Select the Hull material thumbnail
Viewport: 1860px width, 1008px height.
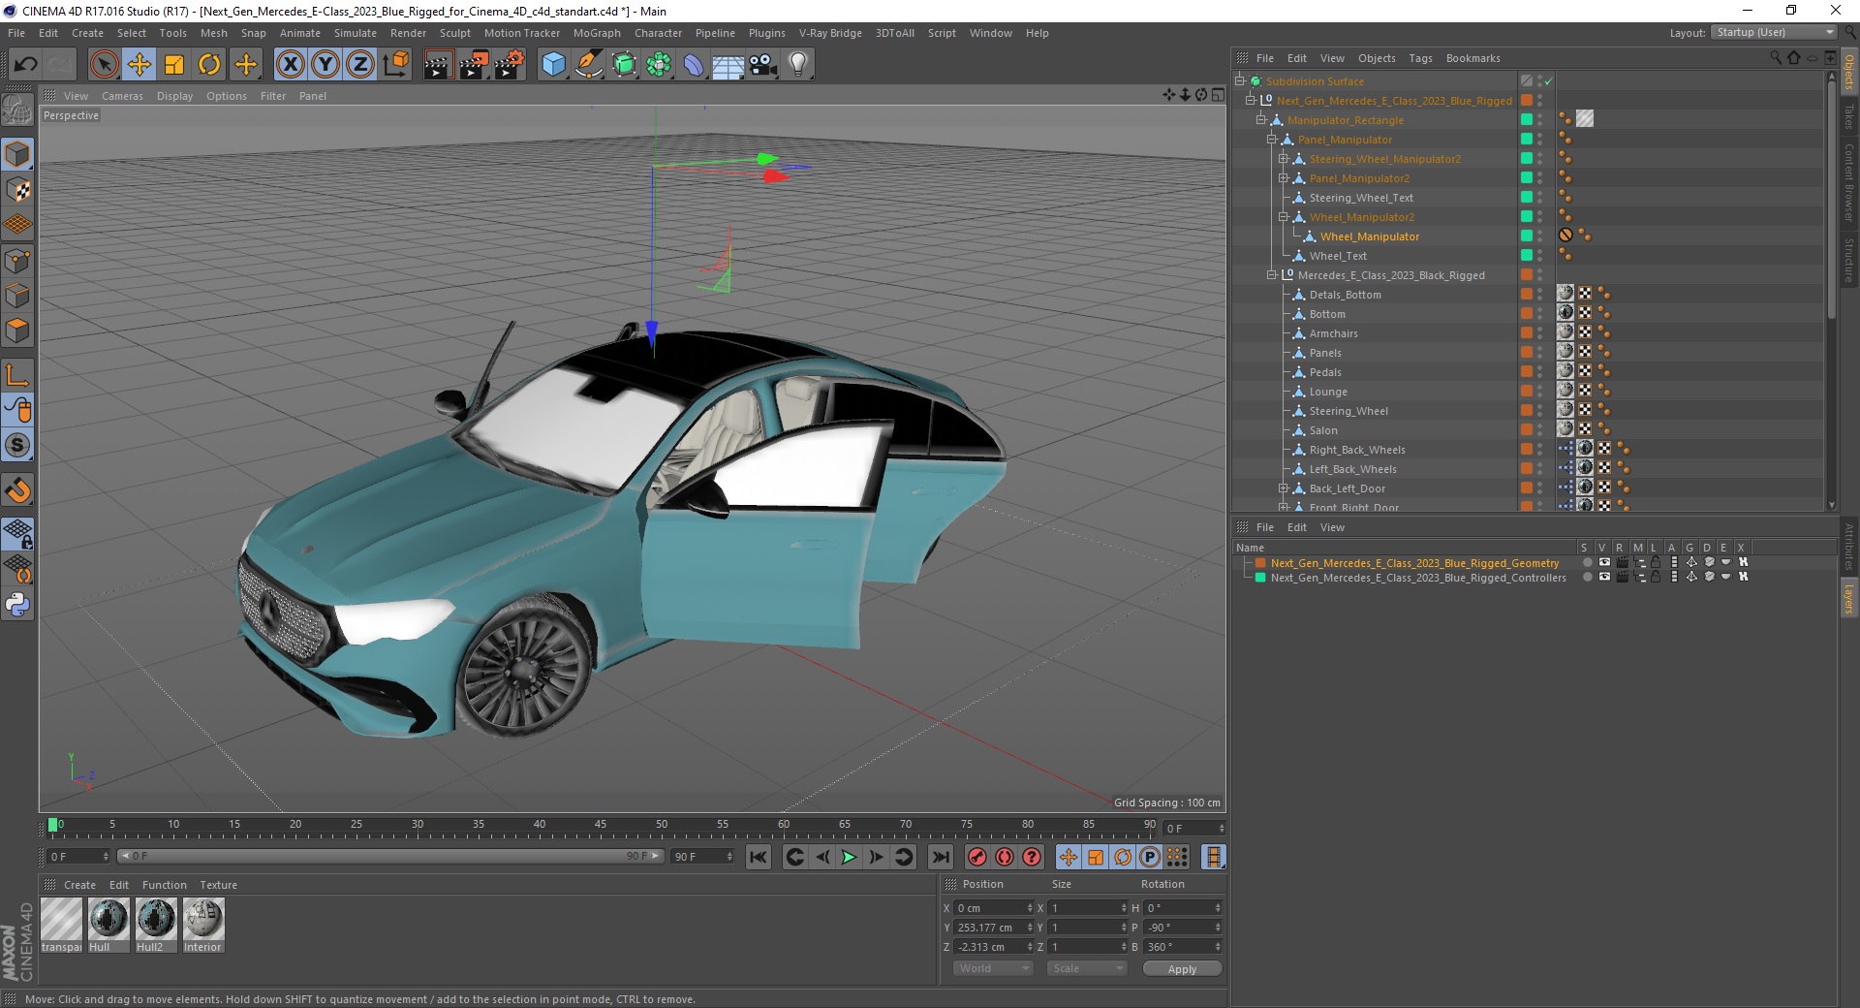click(108, 919)
